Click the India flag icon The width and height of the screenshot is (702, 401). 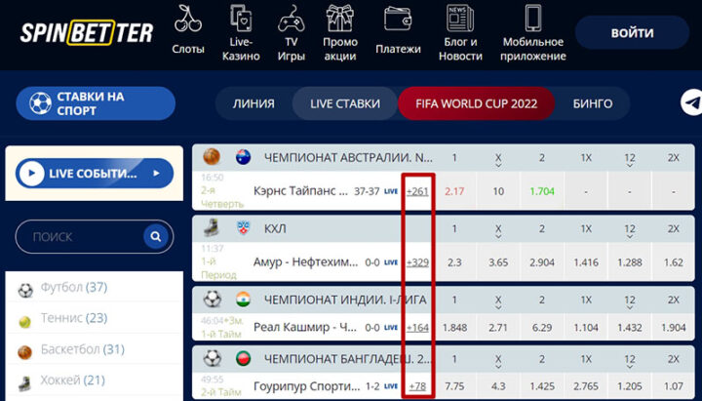click(x=243, y=300)
